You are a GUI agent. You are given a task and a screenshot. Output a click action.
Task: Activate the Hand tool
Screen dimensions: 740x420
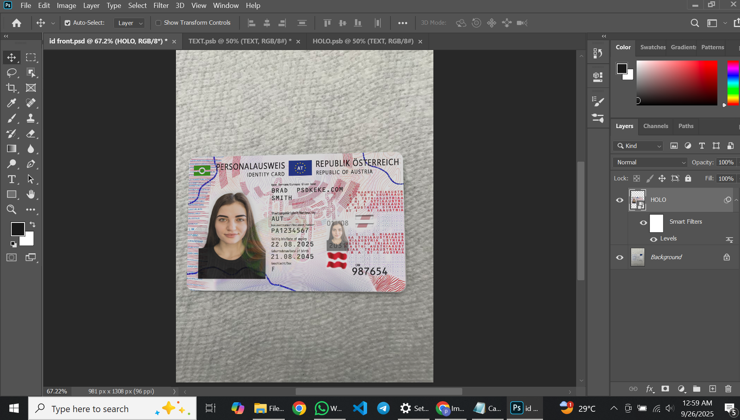[x=31, y=194]
